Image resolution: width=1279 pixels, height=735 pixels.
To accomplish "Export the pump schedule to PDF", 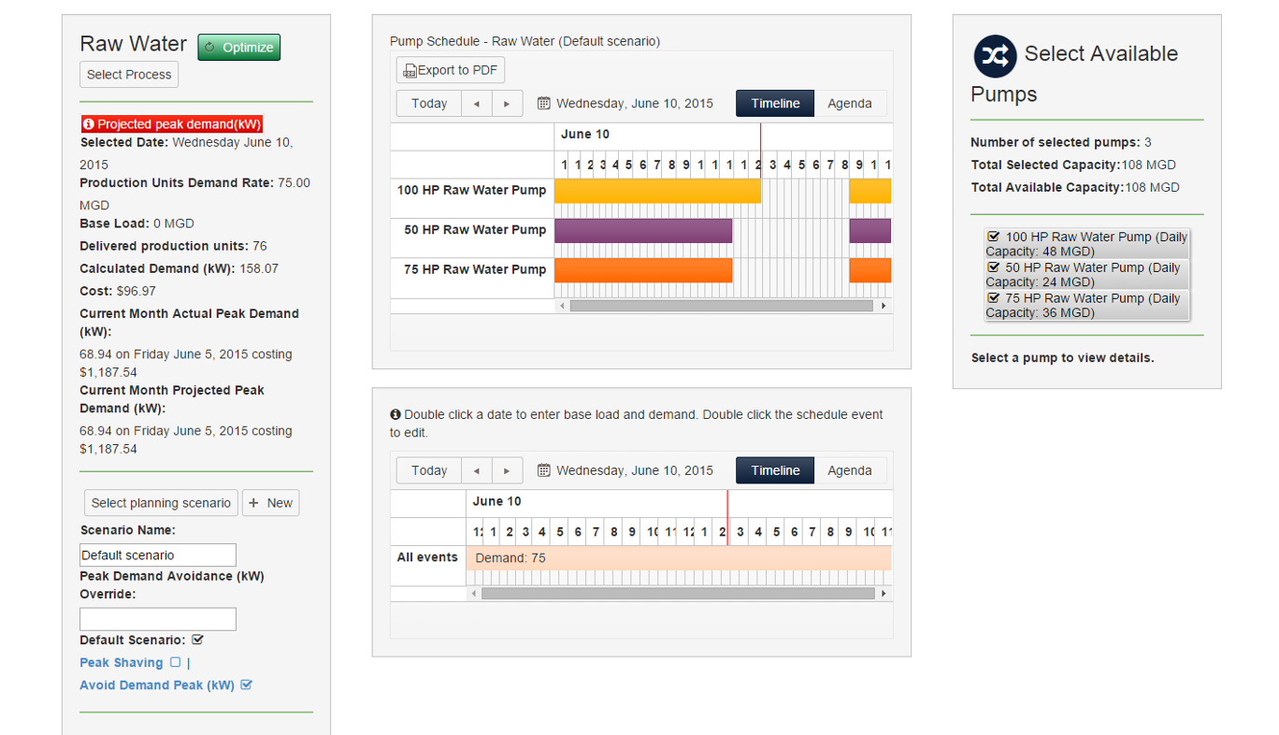I will (x=451, y=70).
